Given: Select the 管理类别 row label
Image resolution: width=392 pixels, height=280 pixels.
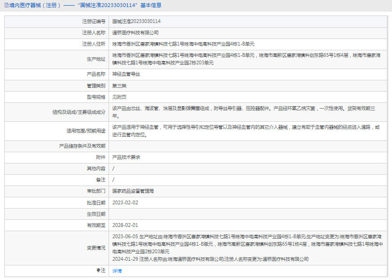Looking at the screenshot, I should 96,86.
